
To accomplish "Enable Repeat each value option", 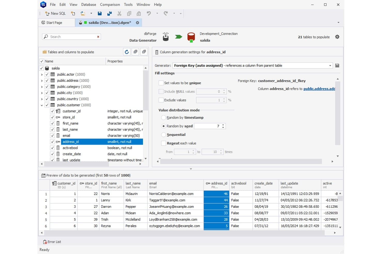I will (163, 143).
